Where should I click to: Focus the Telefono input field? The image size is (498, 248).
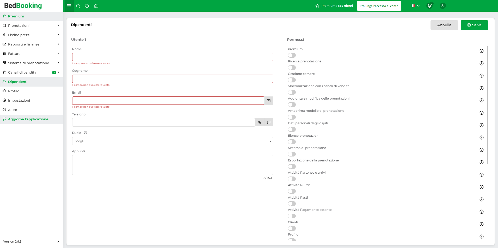pyautogui.click(x=163, y=122)
